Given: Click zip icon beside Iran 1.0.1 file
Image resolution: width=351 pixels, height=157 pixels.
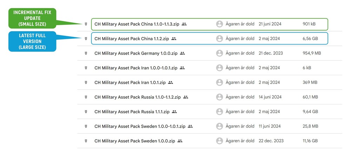Looking at the screenshot, I should tap(86, 83).
